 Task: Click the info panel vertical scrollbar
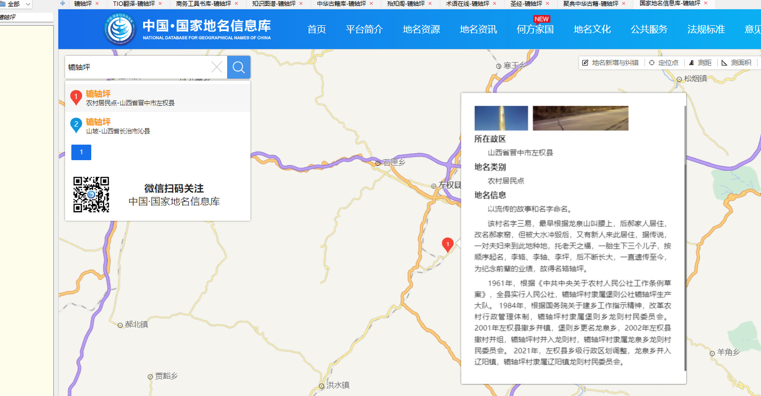[685, 238]
